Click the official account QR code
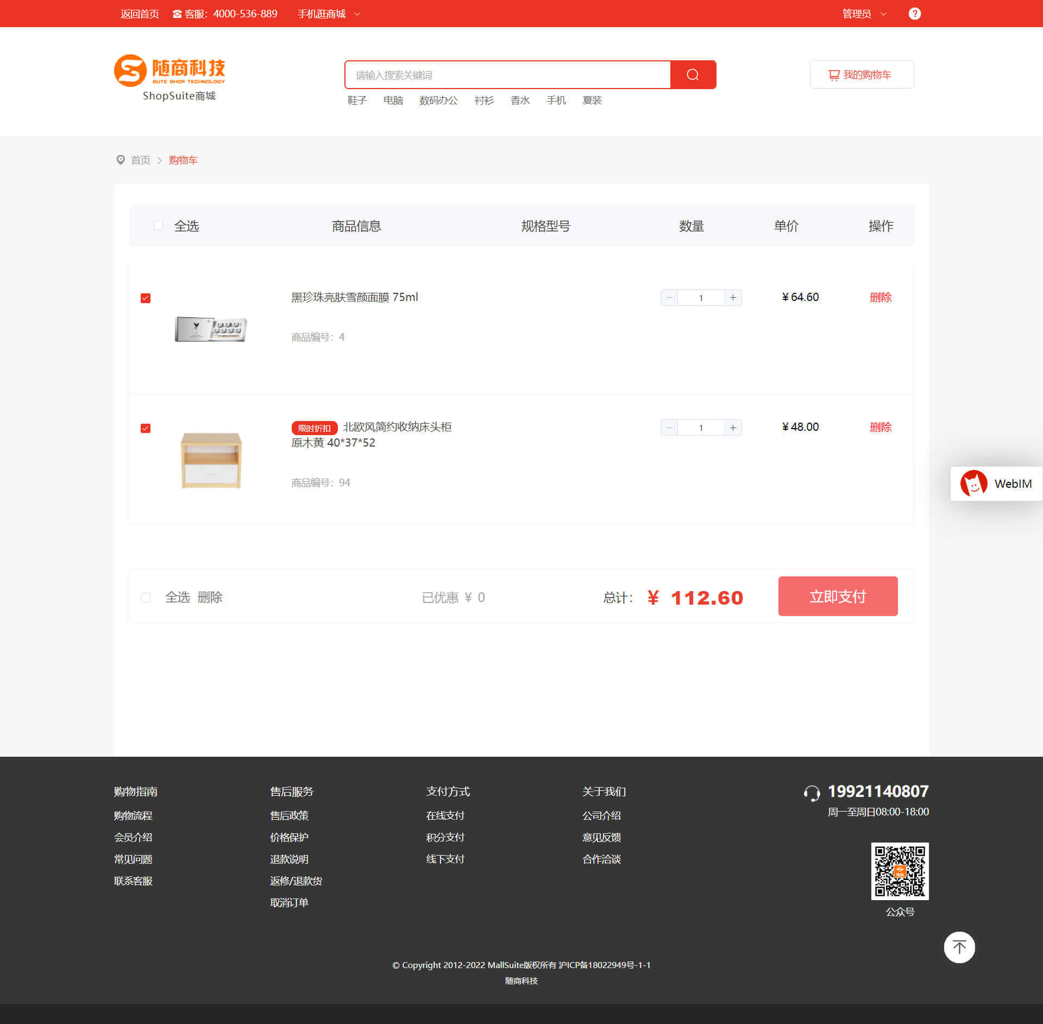 click(900, 871)
